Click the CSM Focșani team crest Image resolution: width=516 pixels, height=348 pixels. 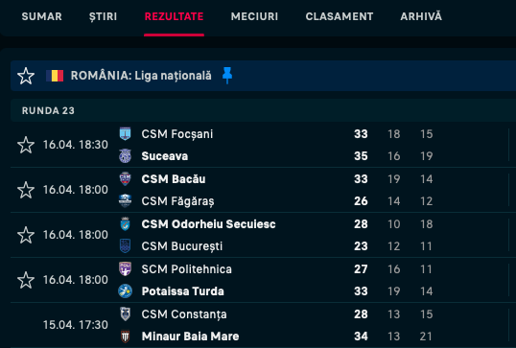(x=125, y=134)
